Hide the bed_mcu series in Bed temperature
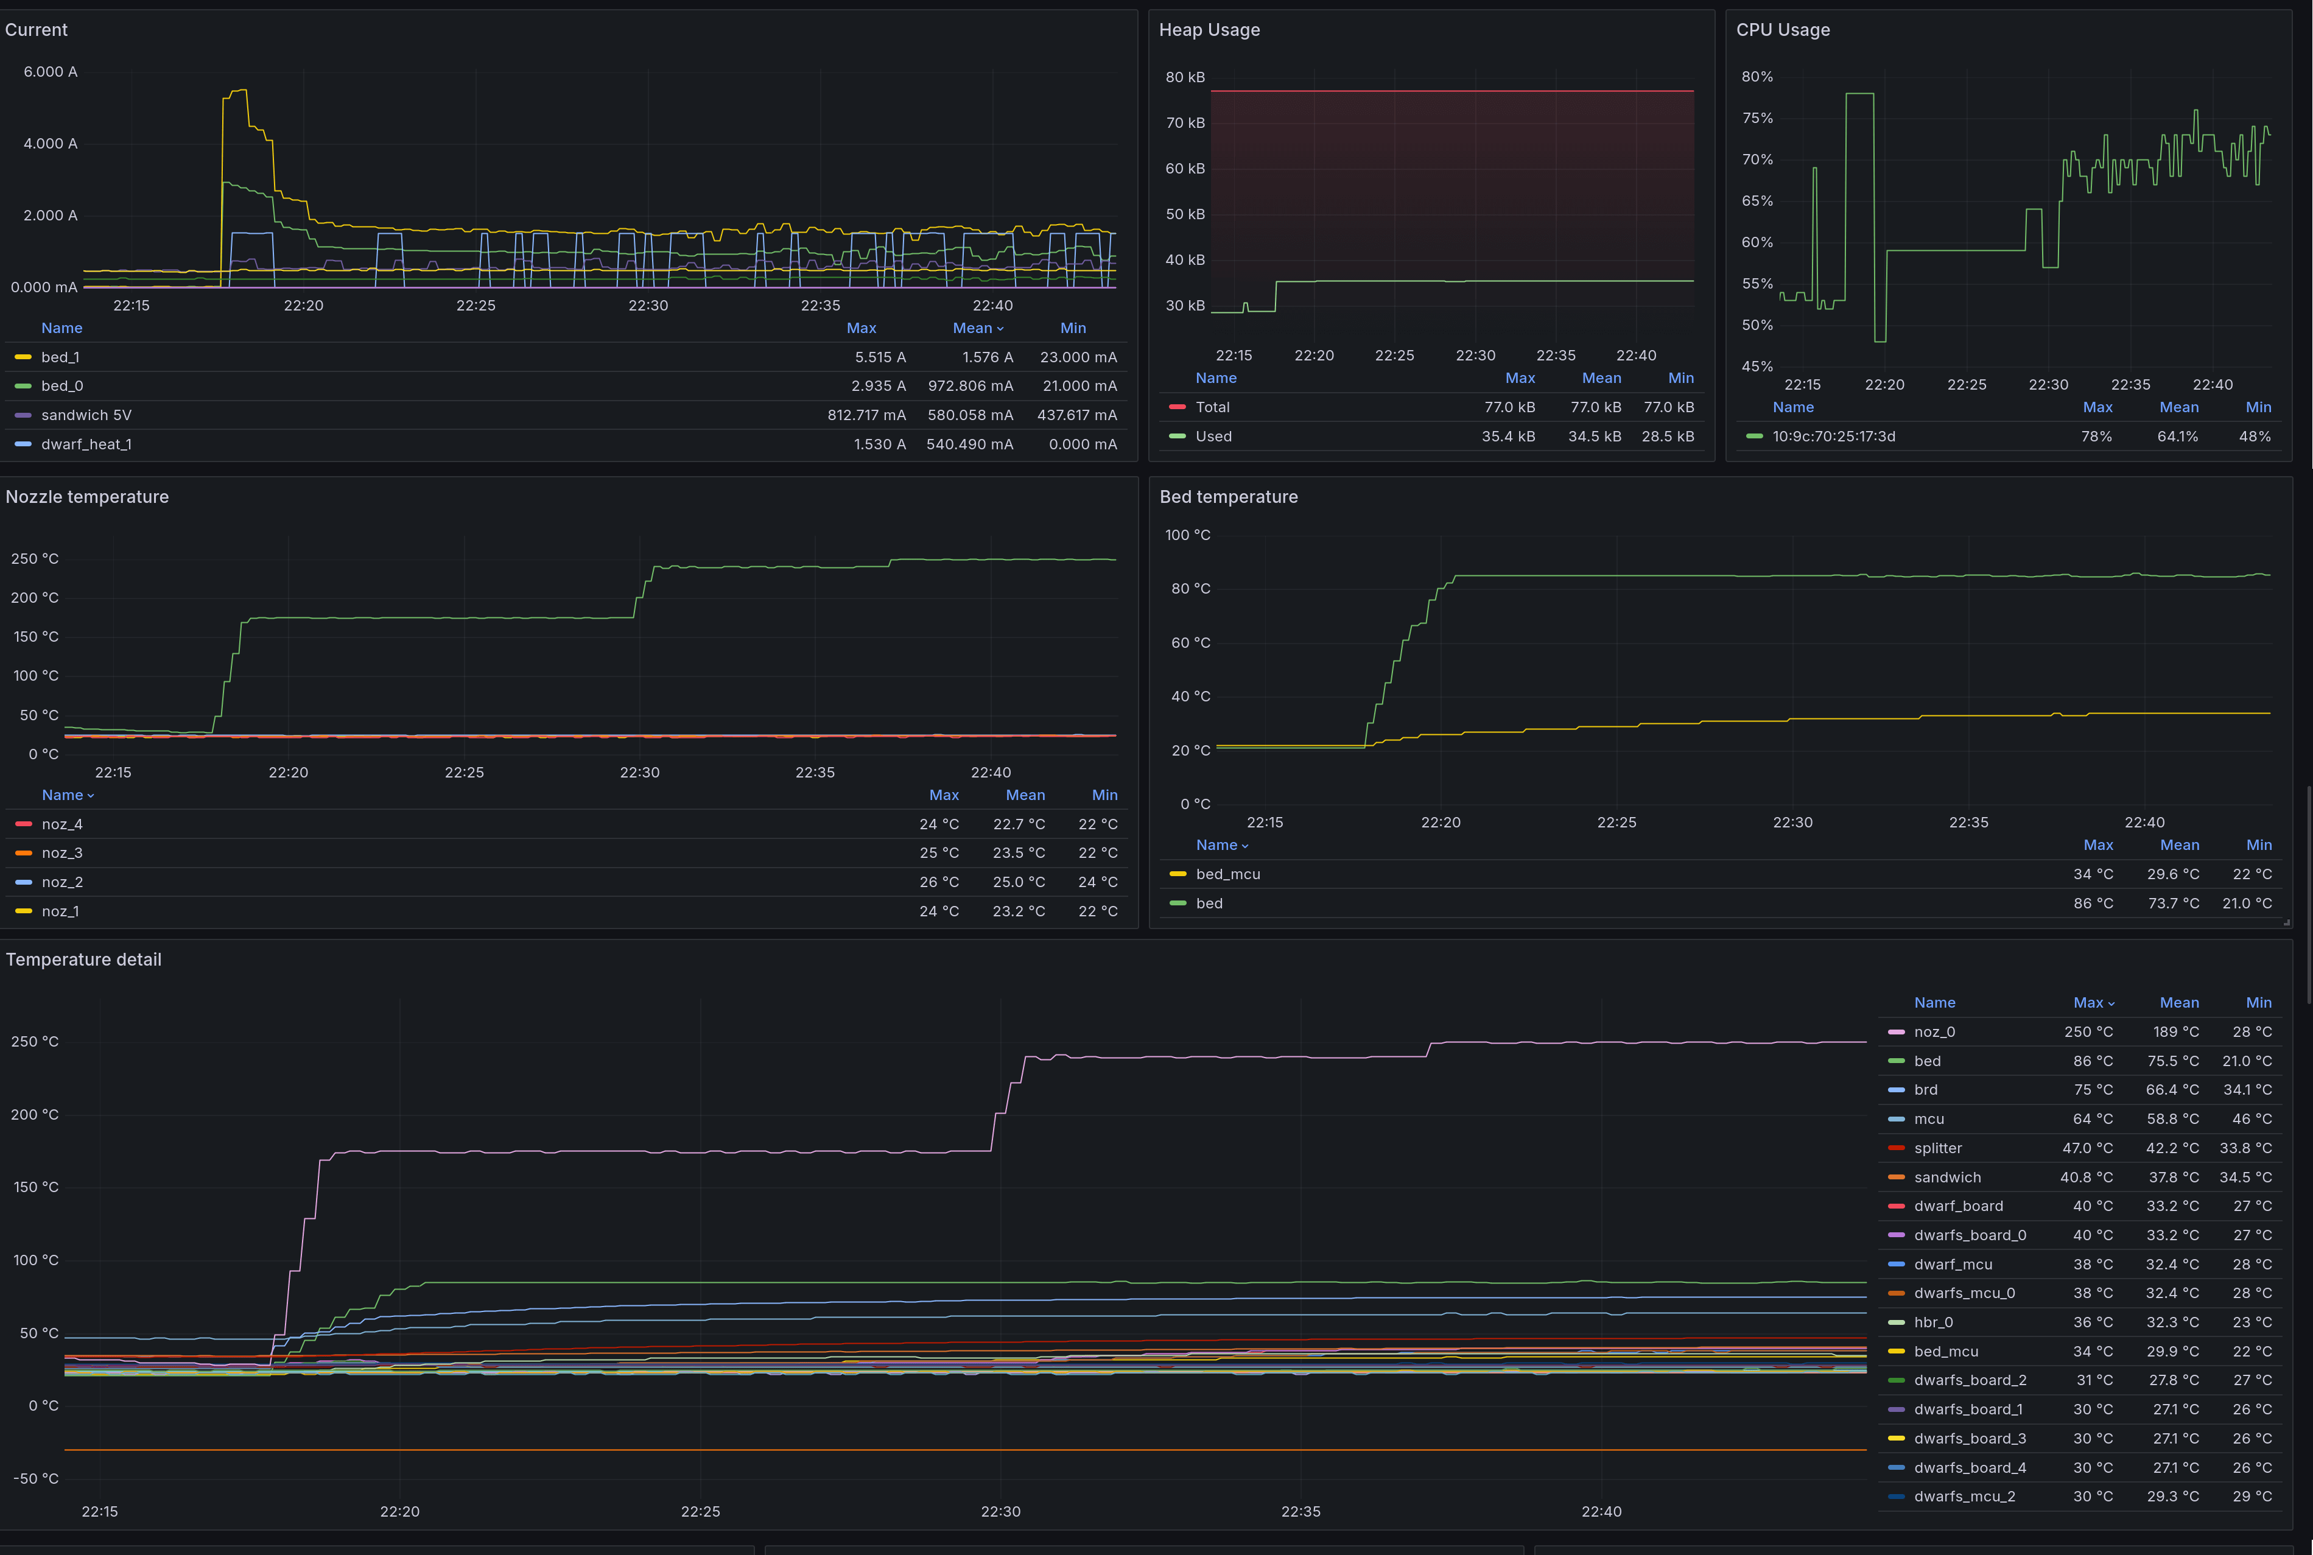The height and width of the screenshot is (1555, 2313). pos(1229,874)
